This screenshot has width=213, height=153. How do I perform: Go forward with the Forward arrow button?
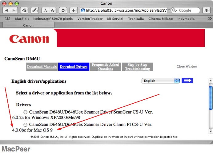tap(14, 10)
